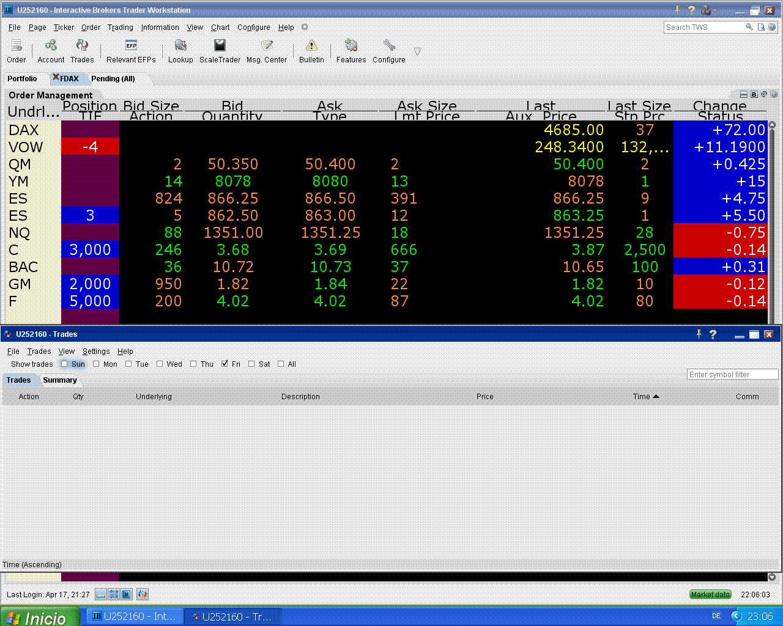Click the Search TWS field
783x626 pixels.
point(703,27)
